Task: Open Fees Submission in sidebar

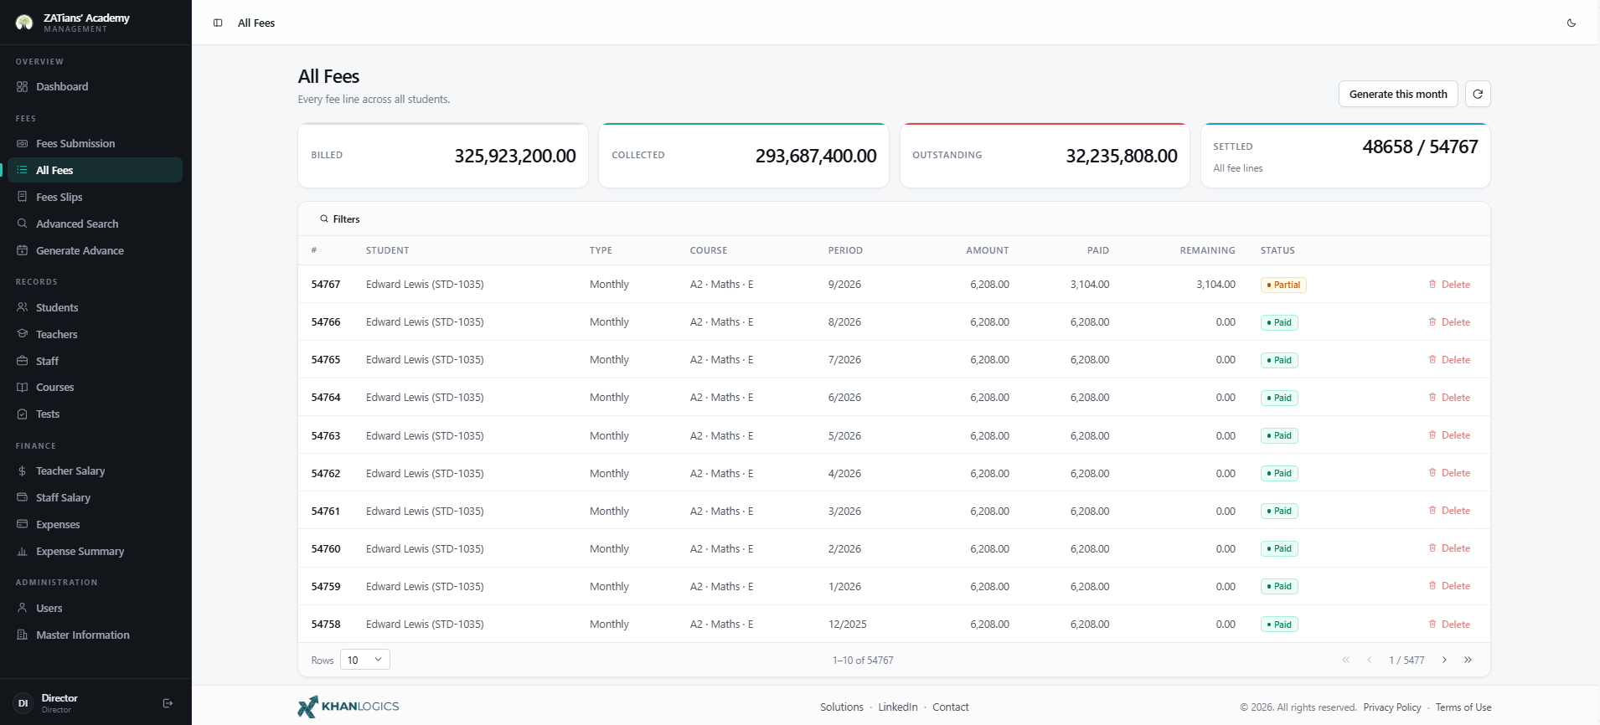Action: click(x=95, y=143)
